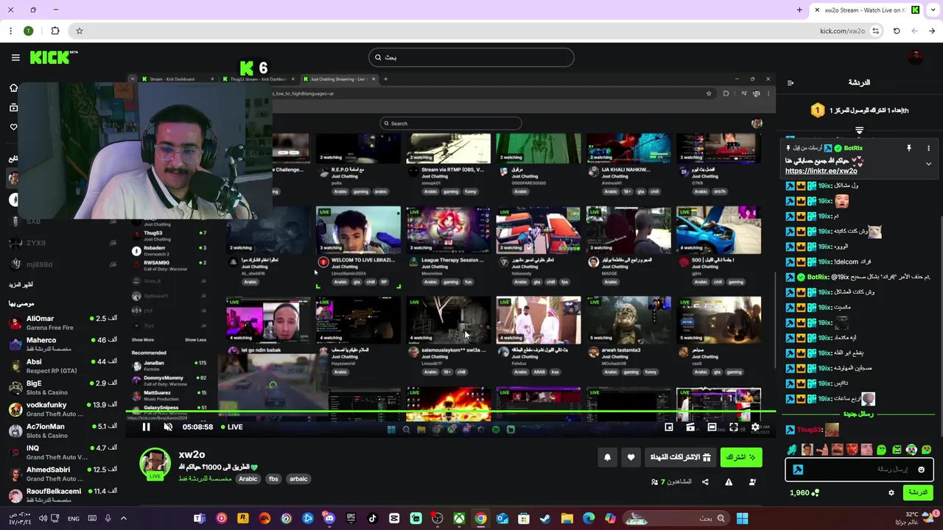Open Discord from the taskbar
Viewport: 943px width, 530px height.
pyautogui.click(x=329, y=518)
